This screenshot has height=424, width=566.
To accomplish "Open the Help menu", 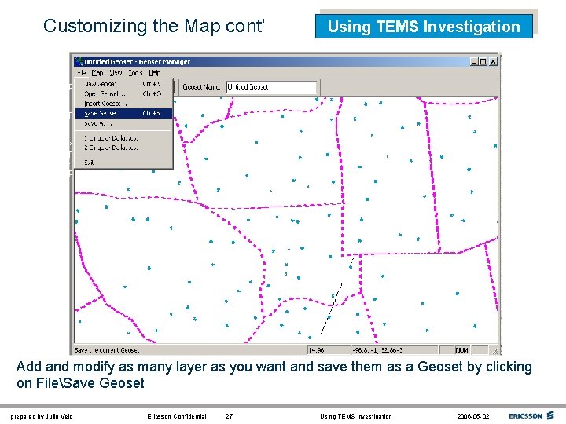I will 155,73.
